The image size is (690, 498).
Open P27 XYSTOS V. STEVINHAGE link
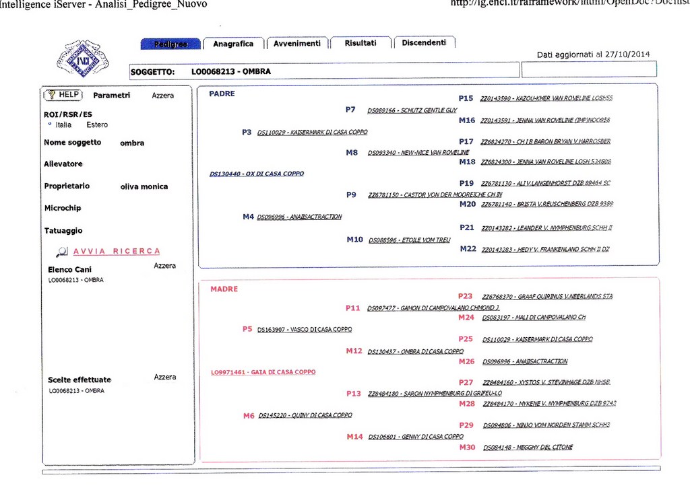(546, 382)
